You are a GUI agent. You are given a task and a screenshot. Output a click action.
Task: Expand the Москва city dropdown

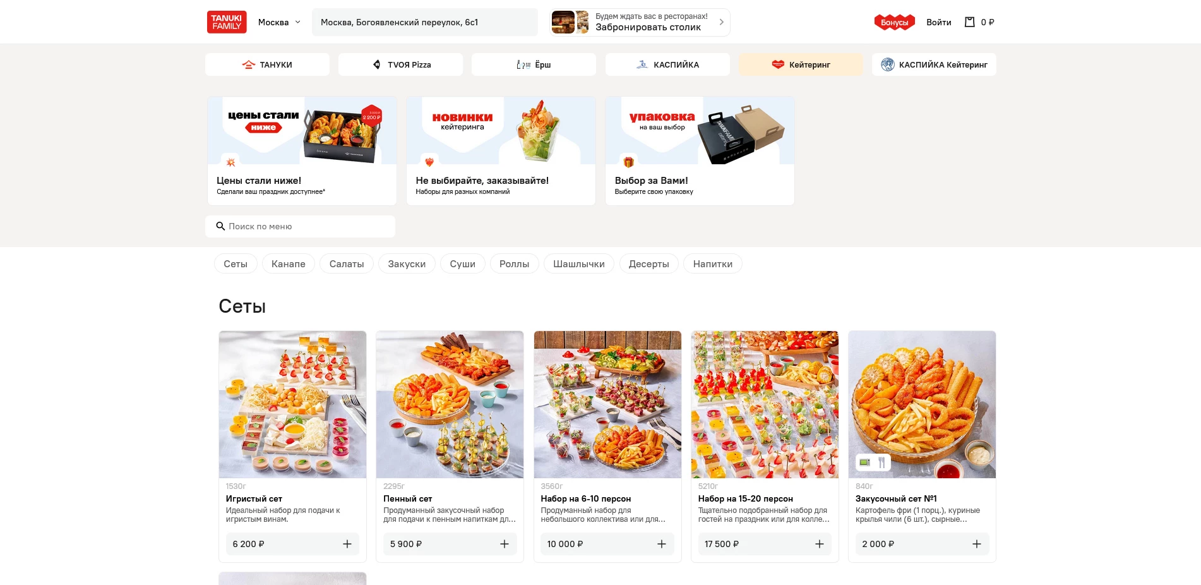(279, 22)
